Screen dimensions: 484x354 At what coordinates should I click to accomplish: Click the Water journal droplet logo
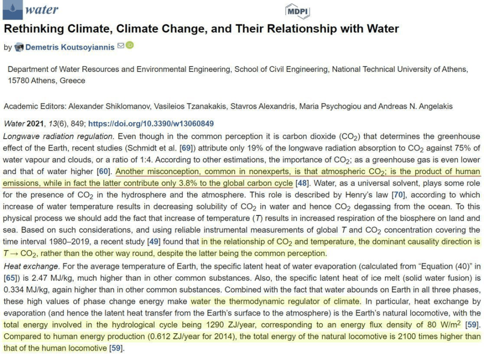tap(11, 9)
